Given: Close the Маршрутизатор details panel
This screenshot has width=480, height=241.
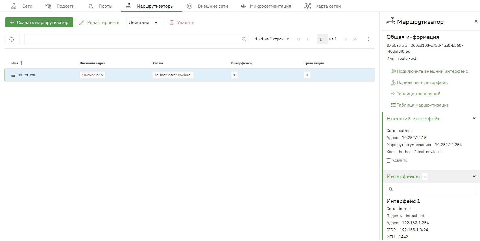Looking at the screenshot, I should click(476, 21).
